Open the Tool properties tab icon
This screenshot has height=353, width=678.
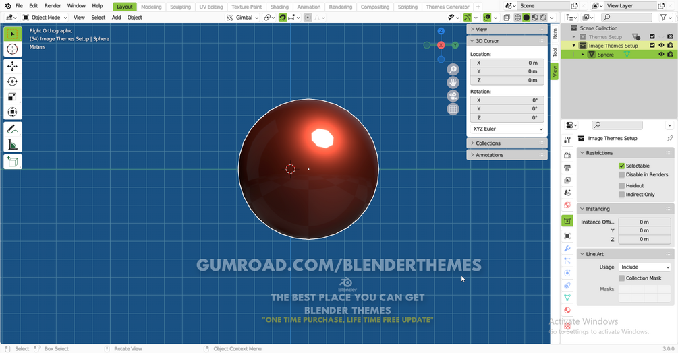pyautogui.click(x=567, y=140)
